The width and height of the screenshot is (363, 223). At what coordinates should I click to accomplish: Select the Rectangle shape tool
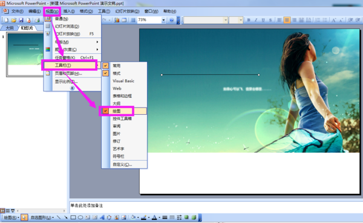[73, 217]
